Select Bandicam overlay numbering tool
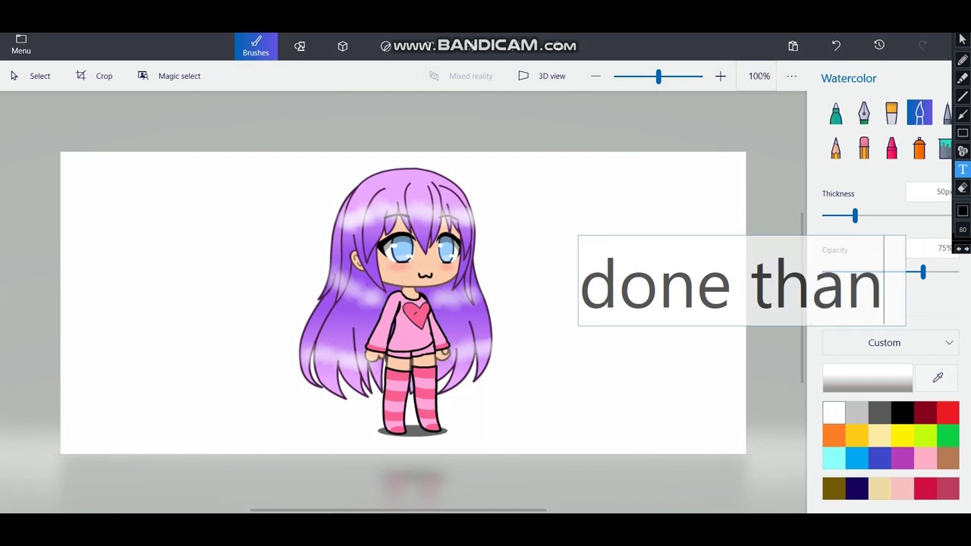 pos(962,151)
